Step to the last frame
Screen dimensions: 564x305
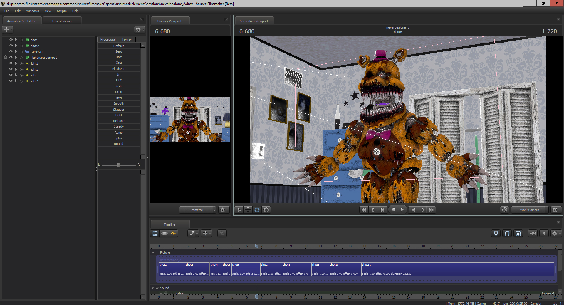(x=413, y=210)
